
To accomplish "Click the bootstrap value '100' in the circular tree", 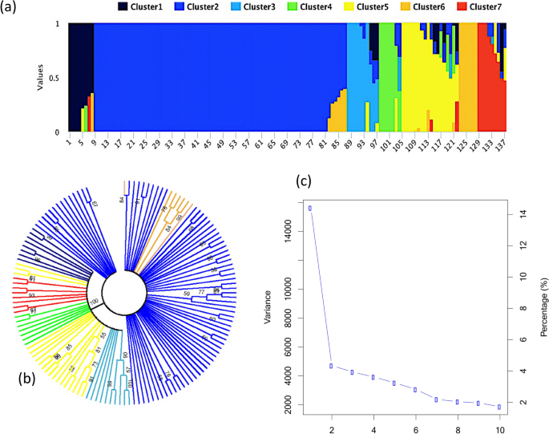I will [95, 302].
